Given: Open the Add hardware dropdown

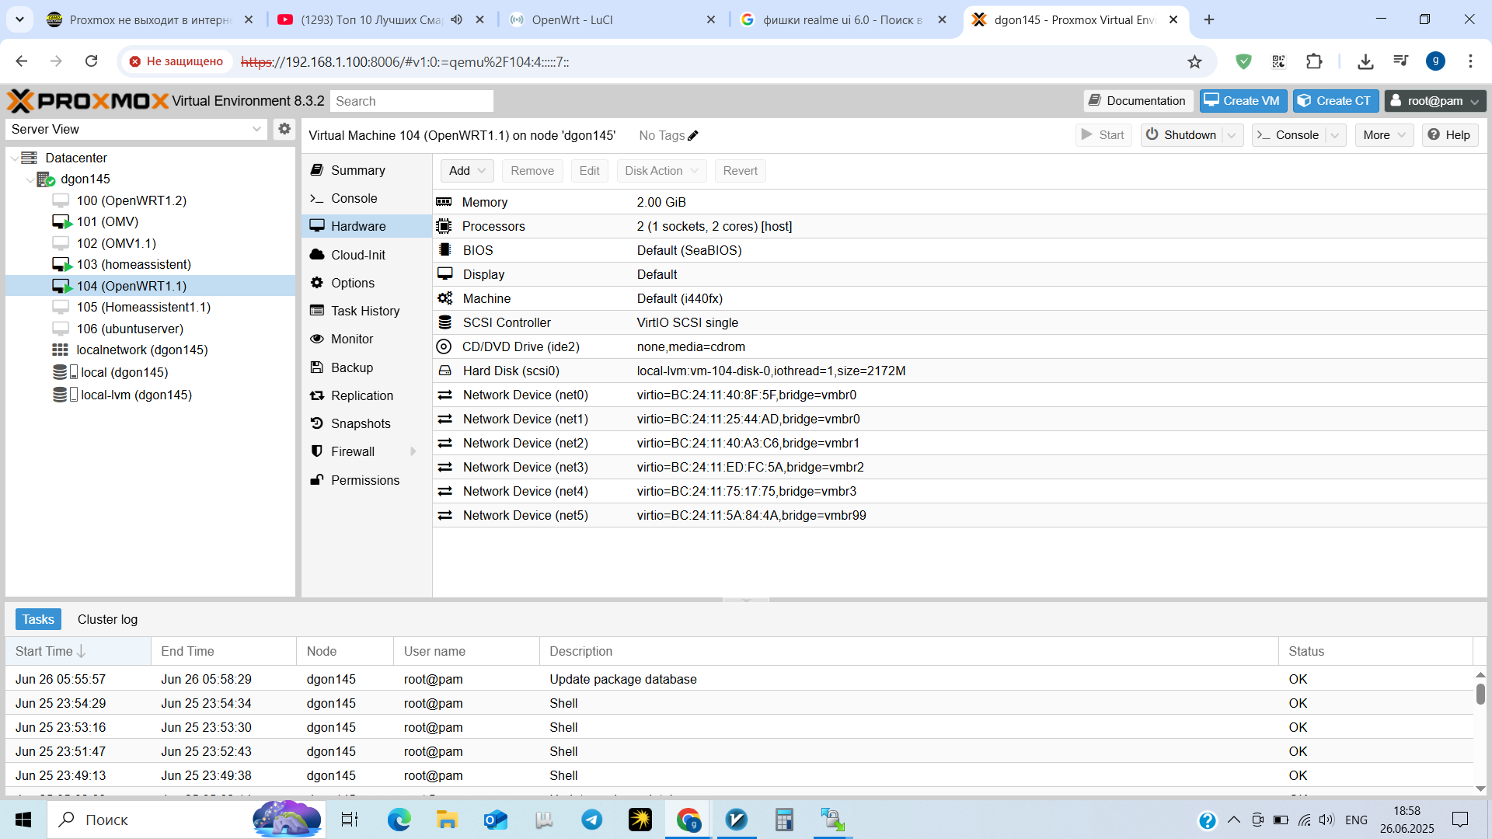Looking at the screenshot, I should coord(467,171).
